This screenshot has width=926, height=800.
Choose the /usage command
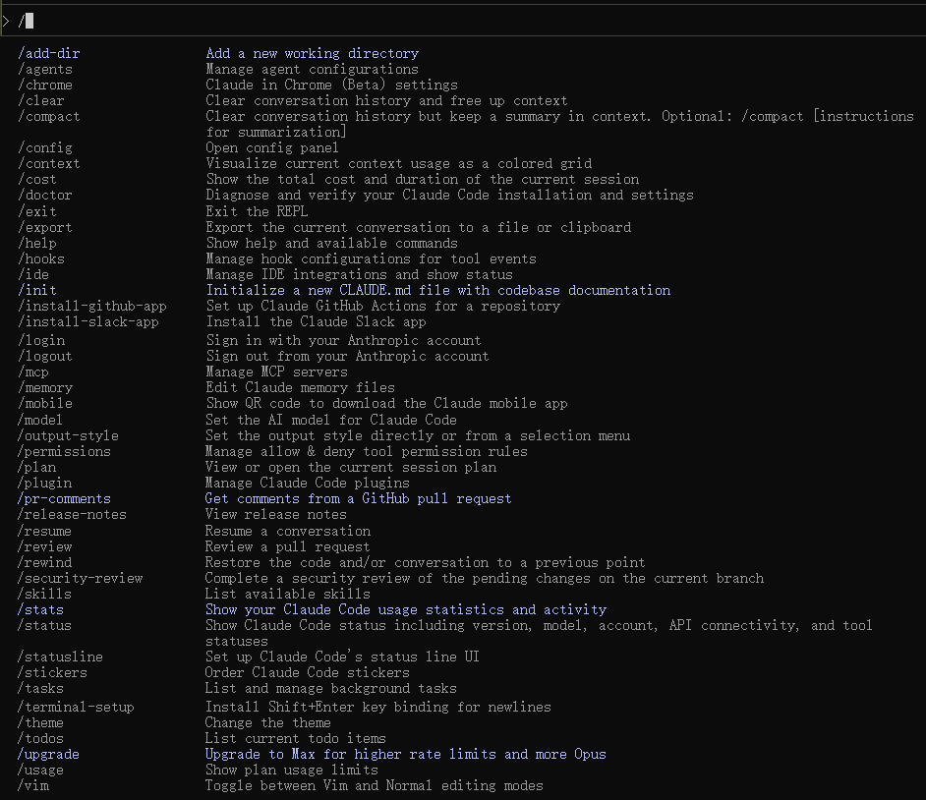(40, 770)
